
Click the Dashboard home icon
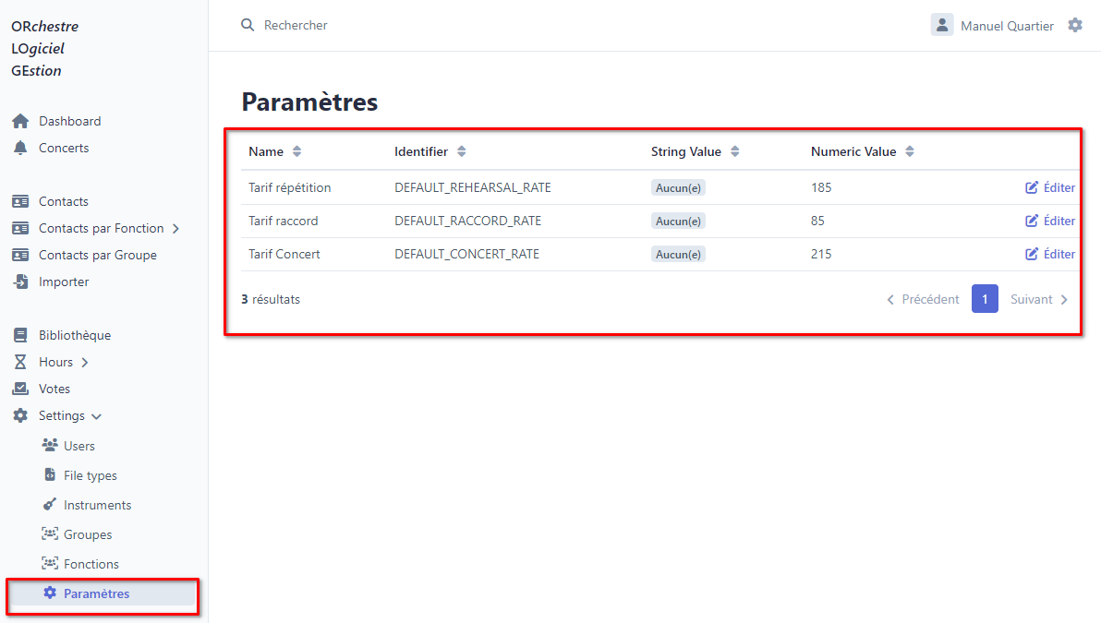(x=20, y=121)
